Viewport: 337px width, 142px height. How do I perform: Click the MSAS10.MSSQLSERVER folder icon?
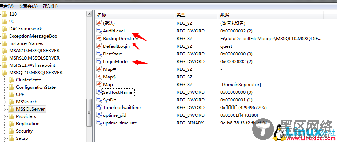(x=4, y=51)
